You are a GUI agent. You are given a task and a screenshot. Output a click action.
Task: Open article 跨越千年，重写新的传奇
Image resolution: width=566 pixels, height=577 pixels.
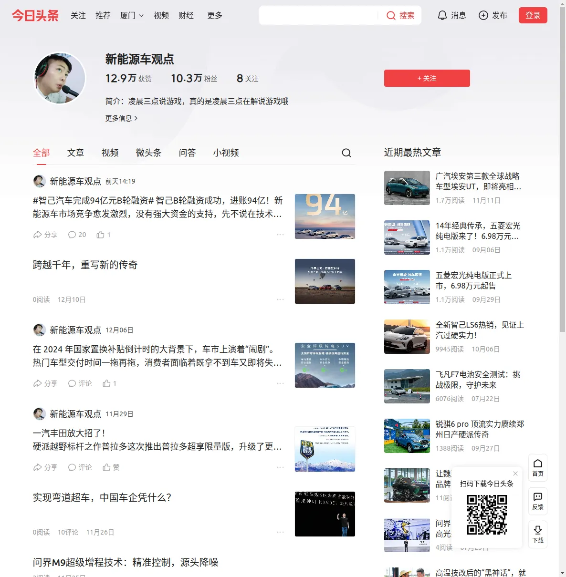pos(85,265)
